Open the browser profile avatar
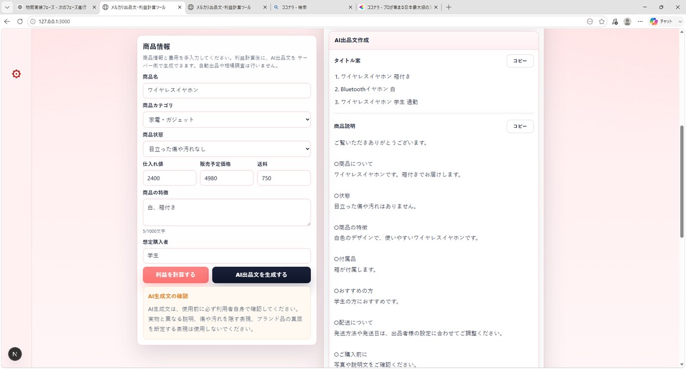The height and width of the screenshot is (369, 686). pos(627,21)
